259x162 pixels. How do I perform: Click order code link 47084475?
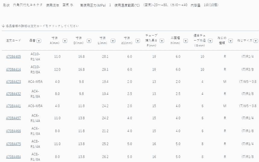tap(14, 144)
